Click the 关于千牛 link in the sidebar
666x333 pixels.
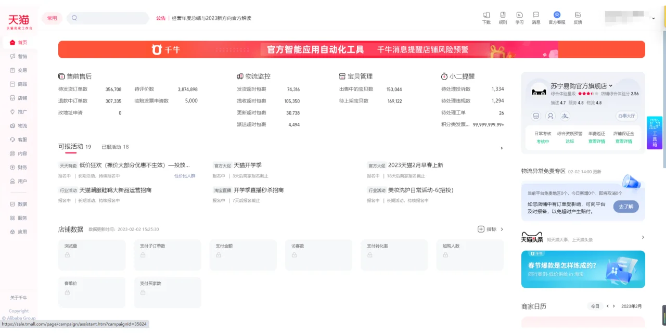point(19,298)
